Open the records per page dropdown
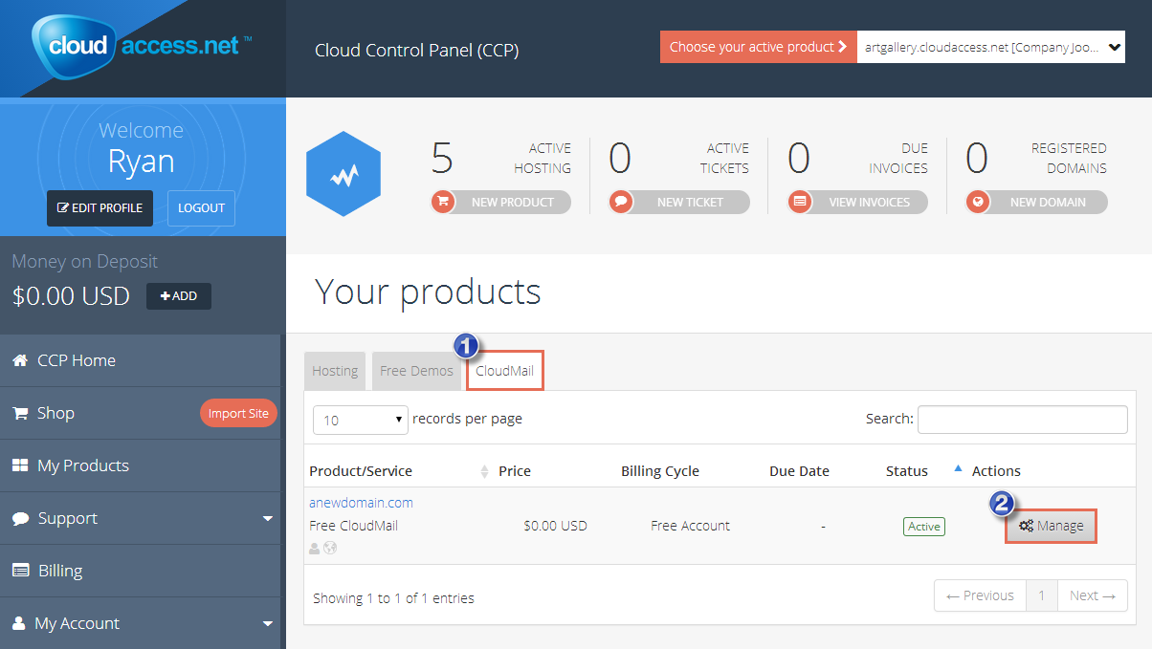The image size is (1152, 649). point(361,420)
